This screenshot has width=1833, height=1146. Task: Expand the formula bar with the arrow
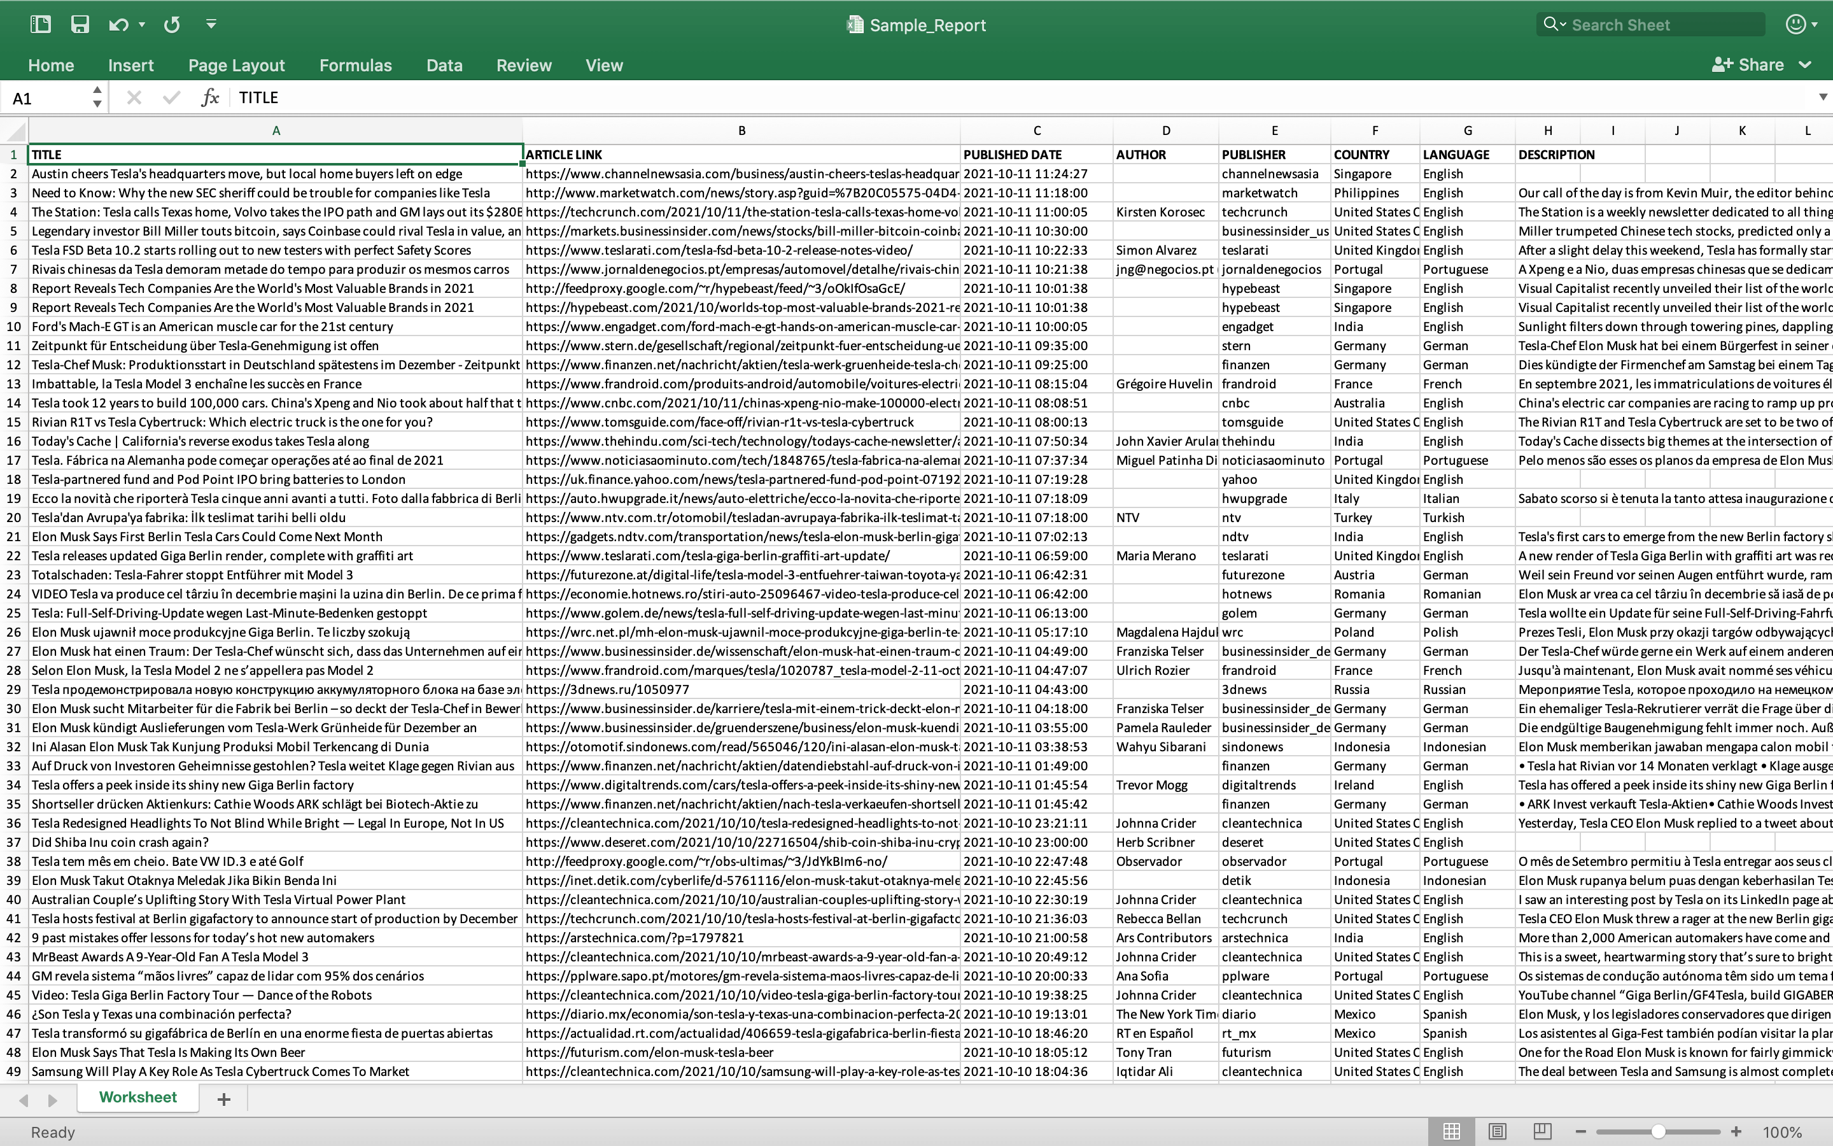(1822, 97)
